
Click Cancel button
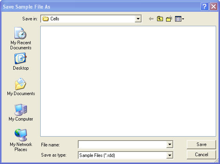[201, 155]
